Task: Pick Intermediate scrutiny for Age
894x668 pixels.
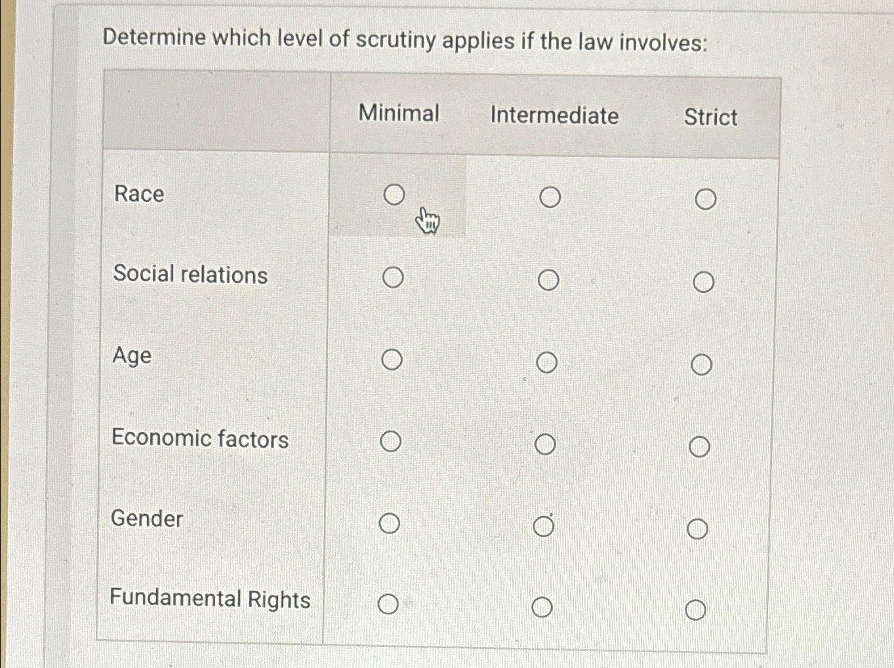Action: [546, 362]
